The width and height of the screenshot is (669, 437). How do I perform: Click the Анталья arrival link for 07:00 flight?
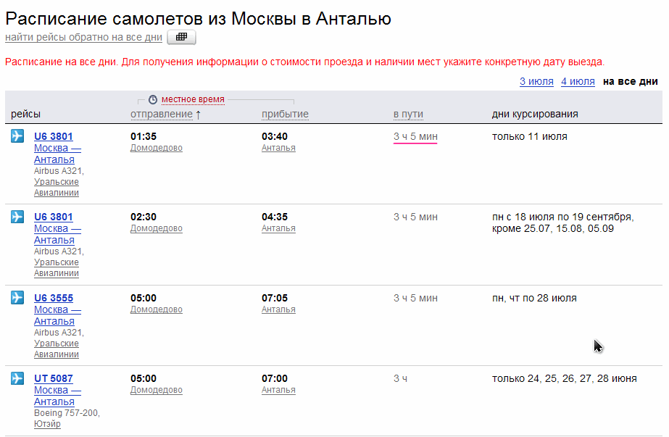278,390
